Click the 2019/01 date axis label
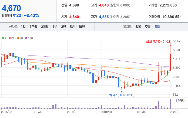This screenshot has height=118, width=188. coord(107,112)
